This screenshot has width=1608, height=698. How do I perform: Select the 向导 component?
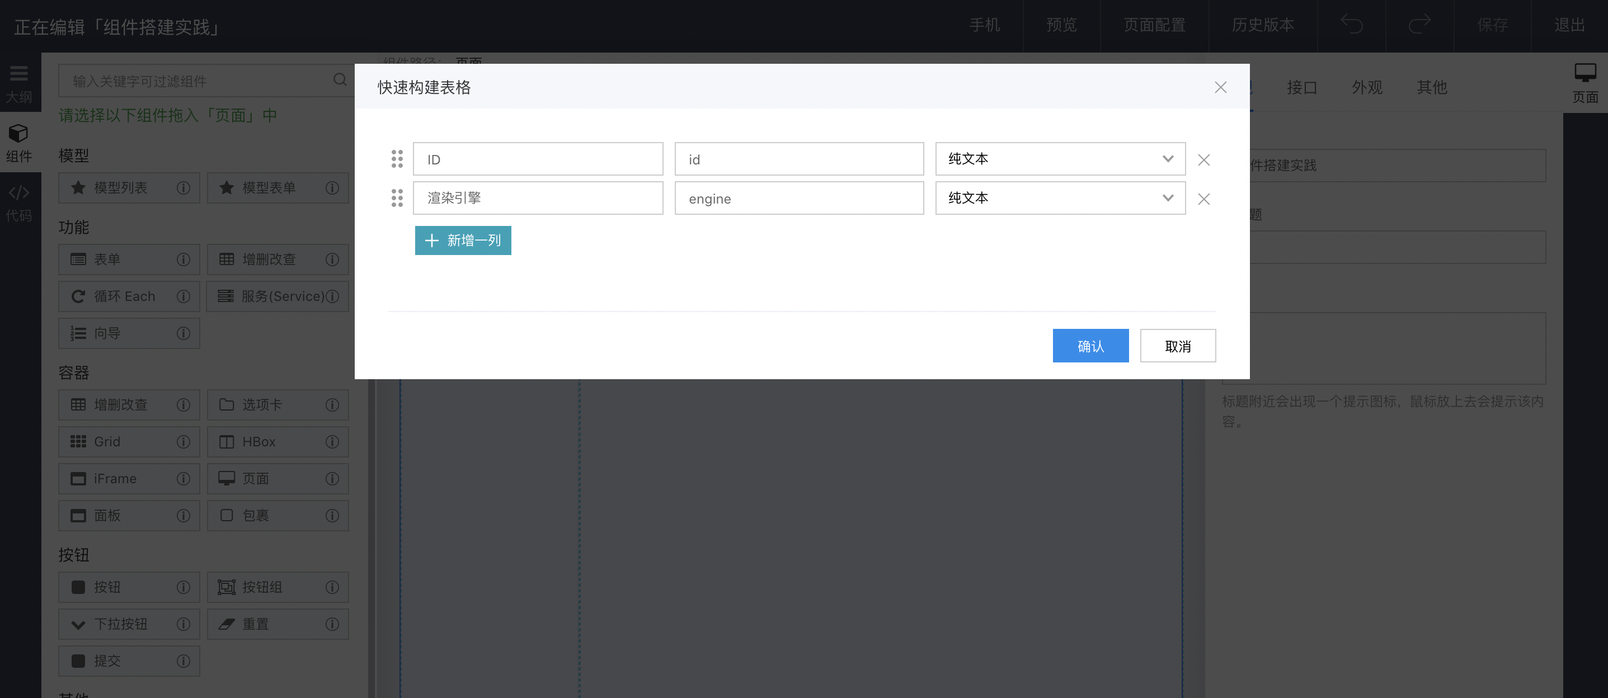(129, 333)
